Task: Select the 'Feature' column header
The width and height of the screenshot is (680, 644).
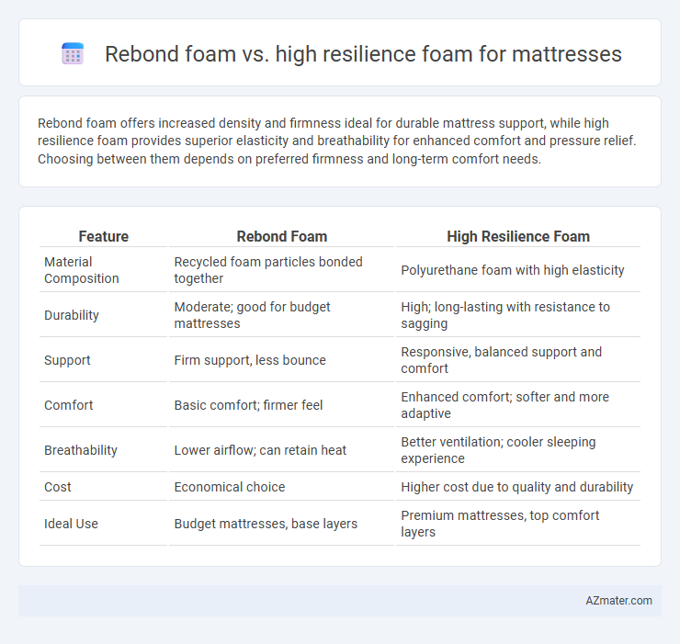Action: click(103, 236)
